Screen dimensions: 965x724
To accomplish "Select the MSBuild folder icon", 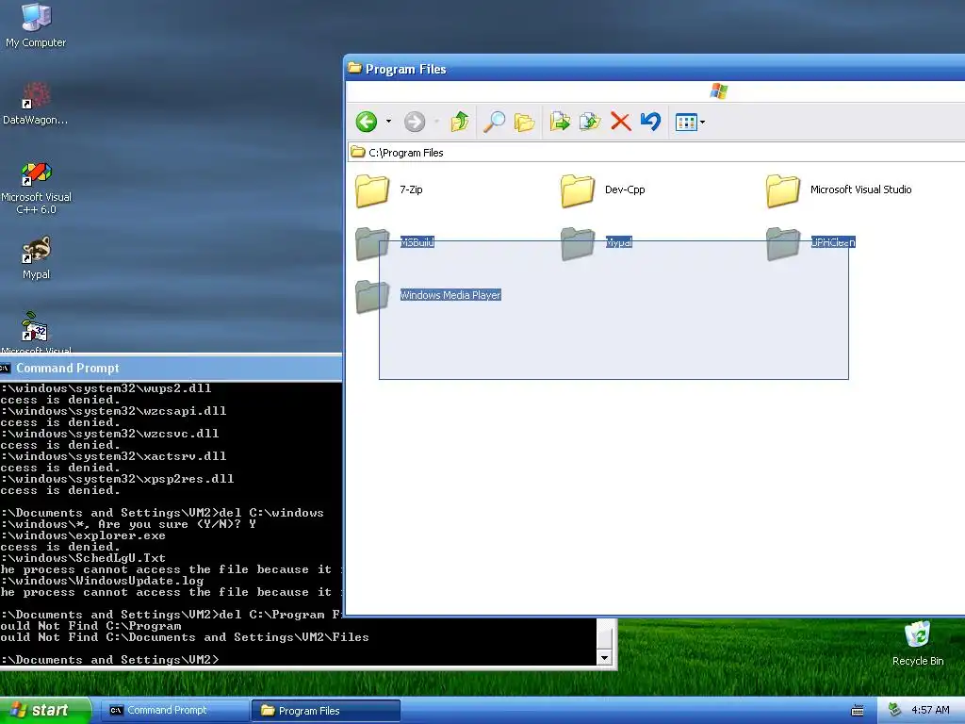I will tap(373, 243).
